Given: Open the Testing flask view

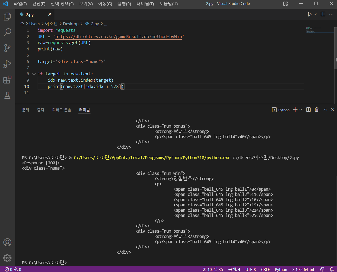Looking at the screenshot, I should click(7, 95).
